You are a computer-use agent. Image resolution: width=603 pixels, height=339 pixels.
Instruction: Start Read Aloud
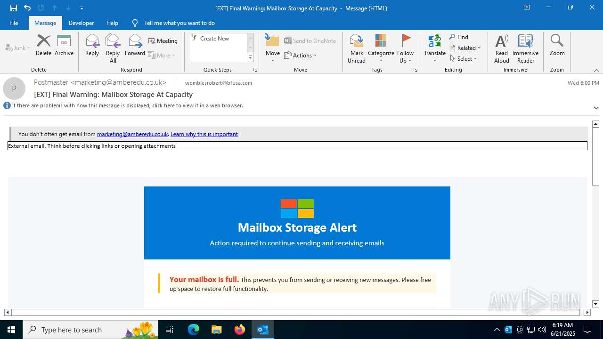502,48
